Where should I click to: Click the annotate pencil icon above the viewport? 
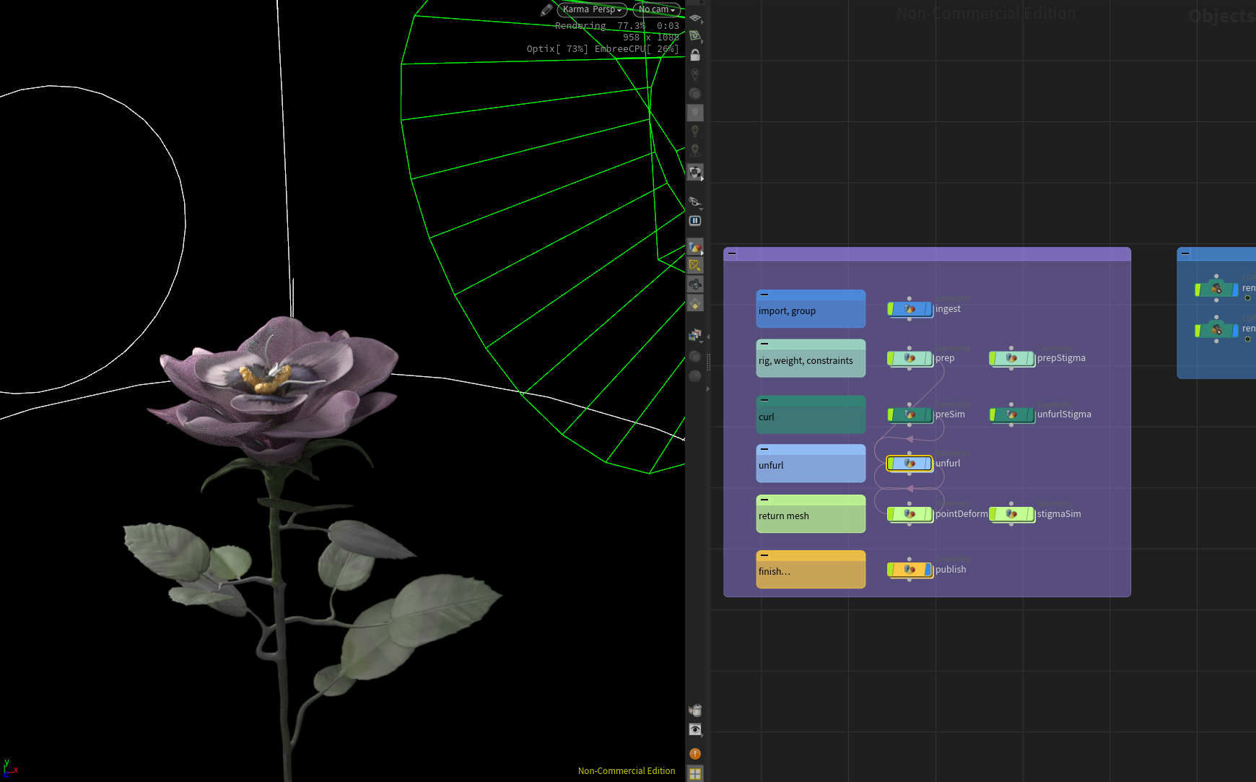(546, 9)
